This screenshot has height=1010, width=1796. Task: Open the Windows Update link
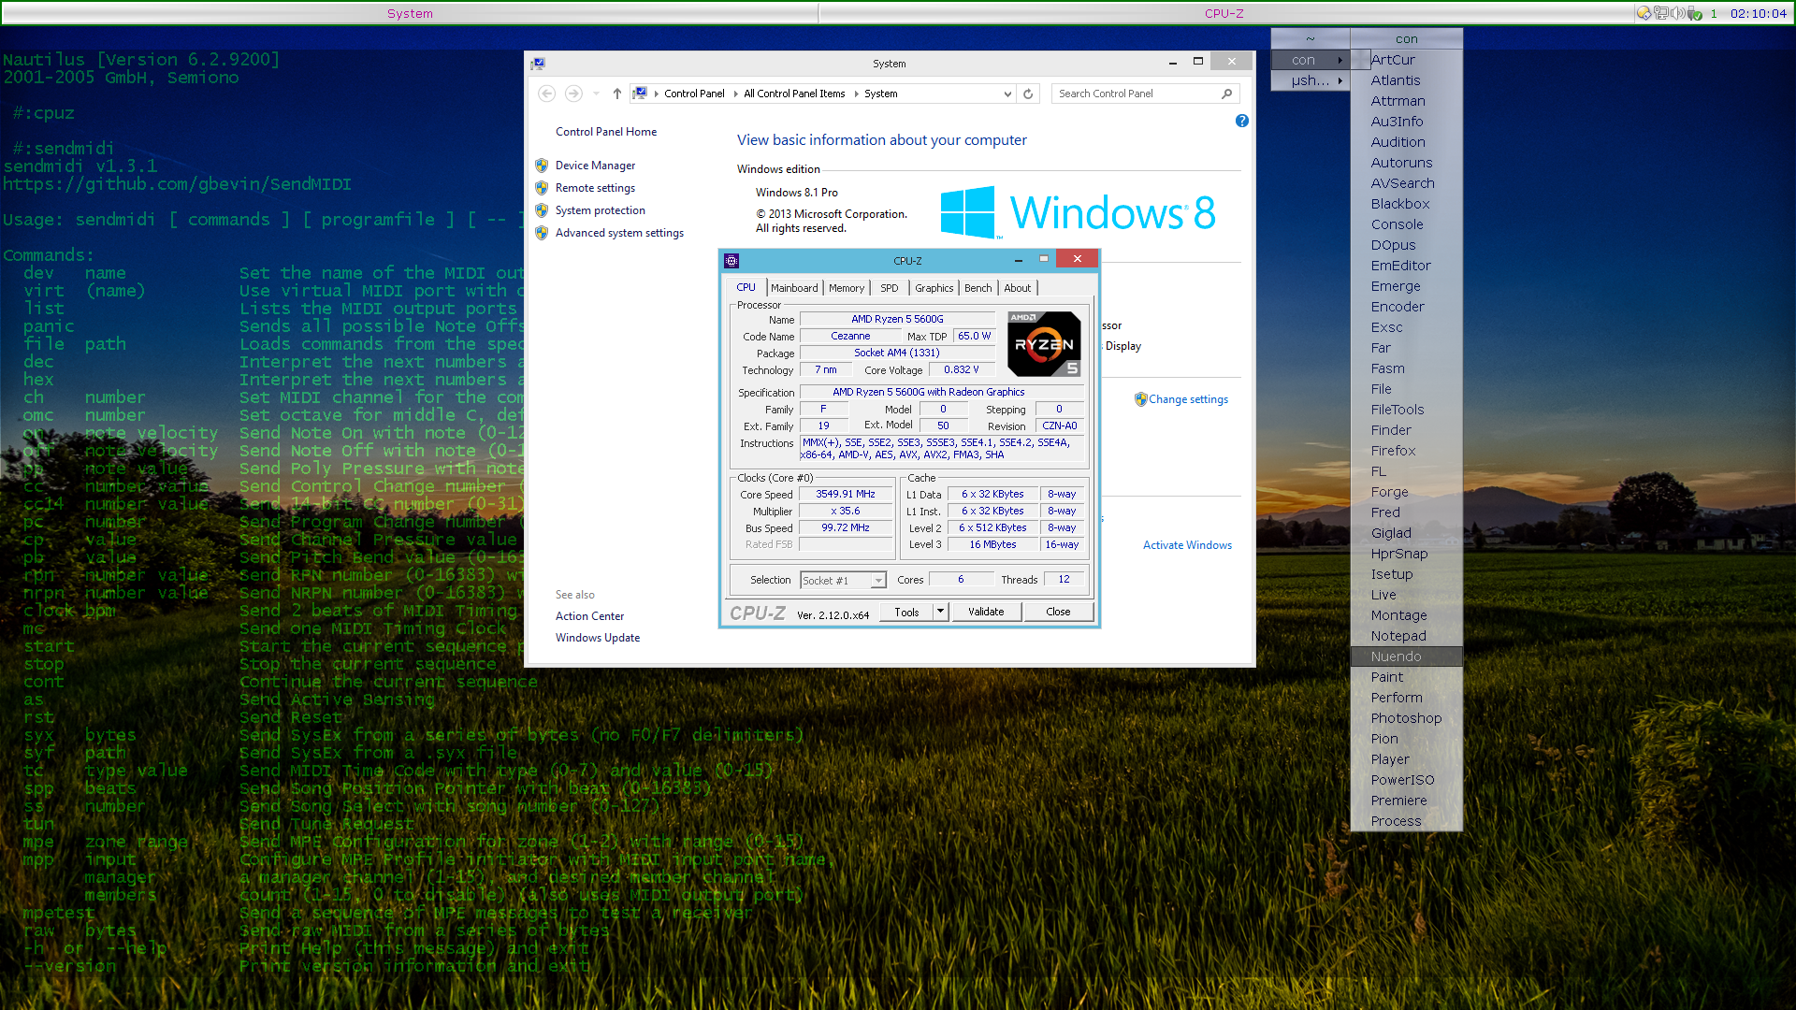(598, 638)
